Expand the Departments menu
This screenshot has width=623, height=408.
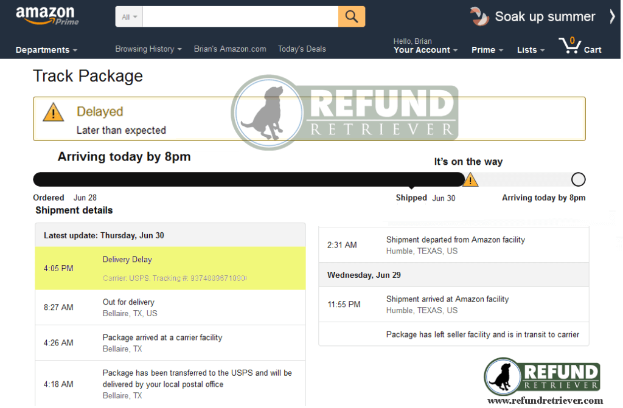(x=46, y=50)
